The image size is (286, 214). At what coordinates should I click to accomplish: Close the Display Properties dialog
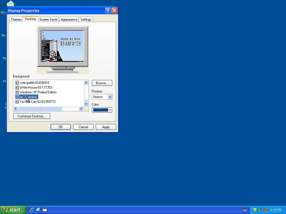(115, 11)
